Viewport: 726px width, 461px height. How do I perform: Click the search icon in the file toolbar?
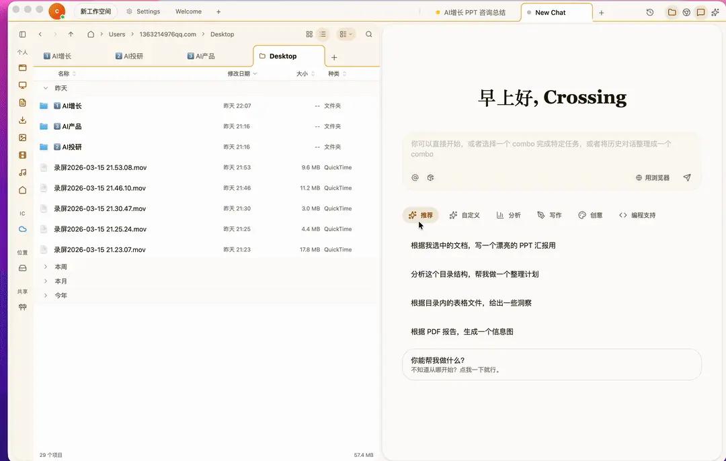coord(368,34)
